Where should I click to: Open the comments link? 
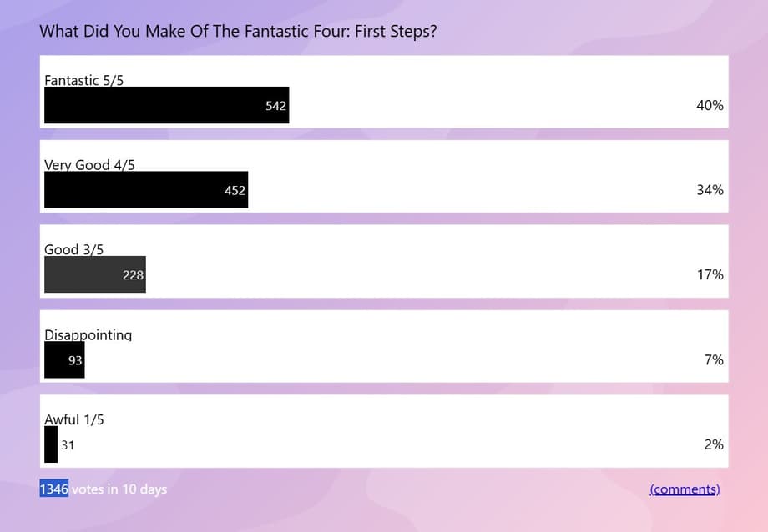pos(685,489)
